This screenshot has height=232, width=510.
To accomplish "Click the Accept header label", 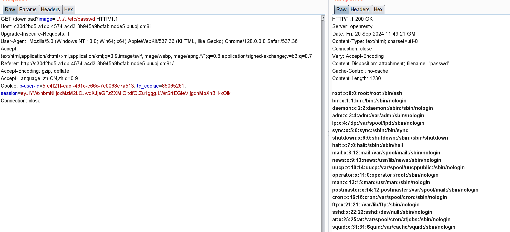I will pos(9,49).
